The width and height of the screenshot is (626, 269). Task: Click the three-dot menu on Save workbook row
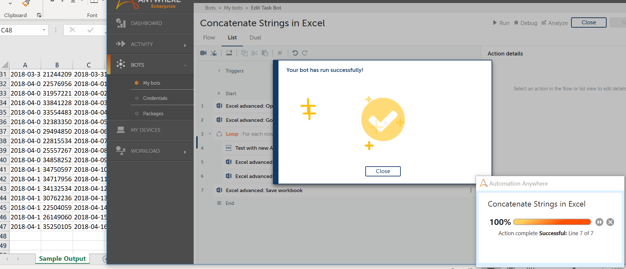point(471,190)
